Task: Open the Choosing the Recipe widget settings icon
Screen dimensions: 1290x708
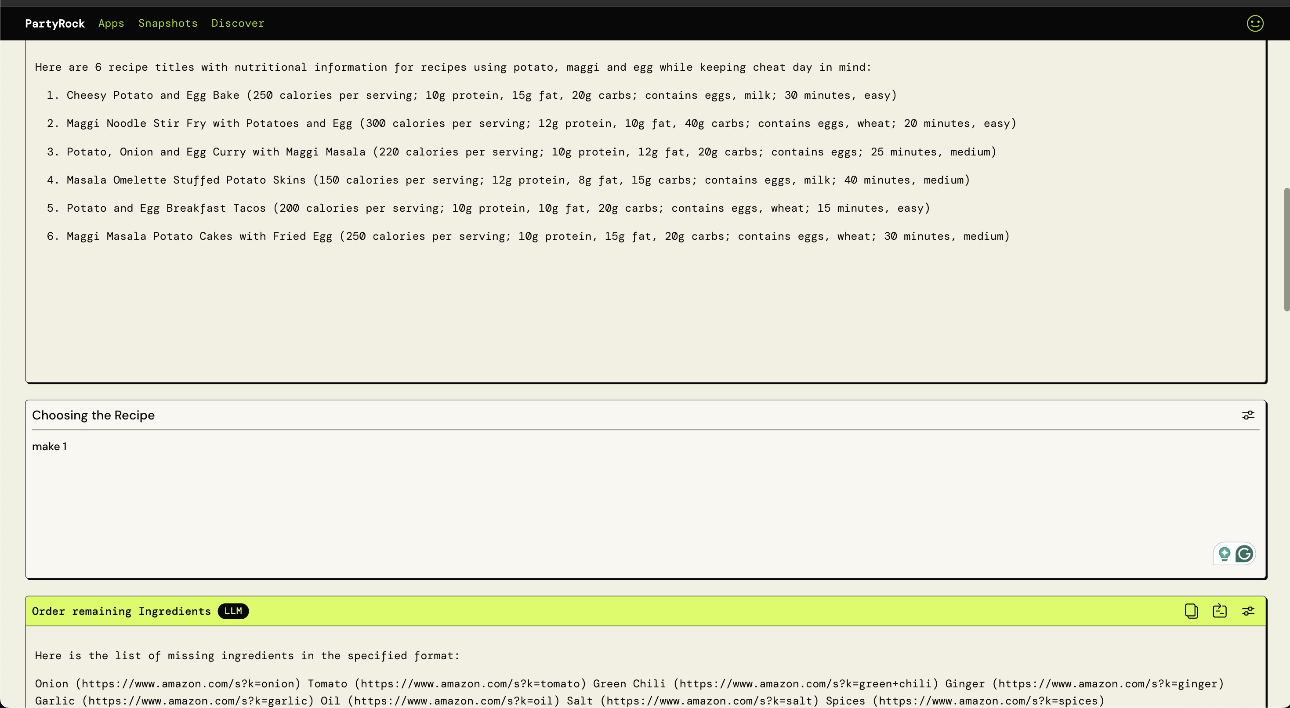Action: (1248, 415)
